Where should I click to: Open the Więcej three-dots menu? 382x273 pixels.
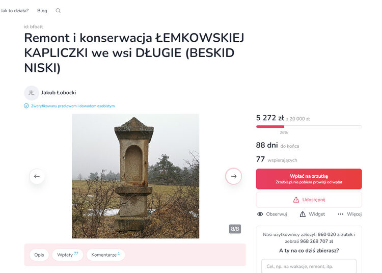341,214
